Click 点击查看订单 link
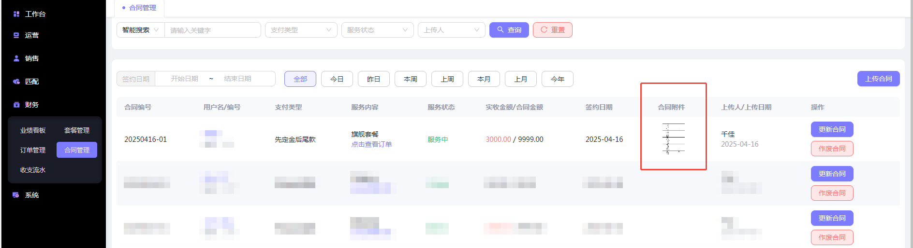 point(371,144)
